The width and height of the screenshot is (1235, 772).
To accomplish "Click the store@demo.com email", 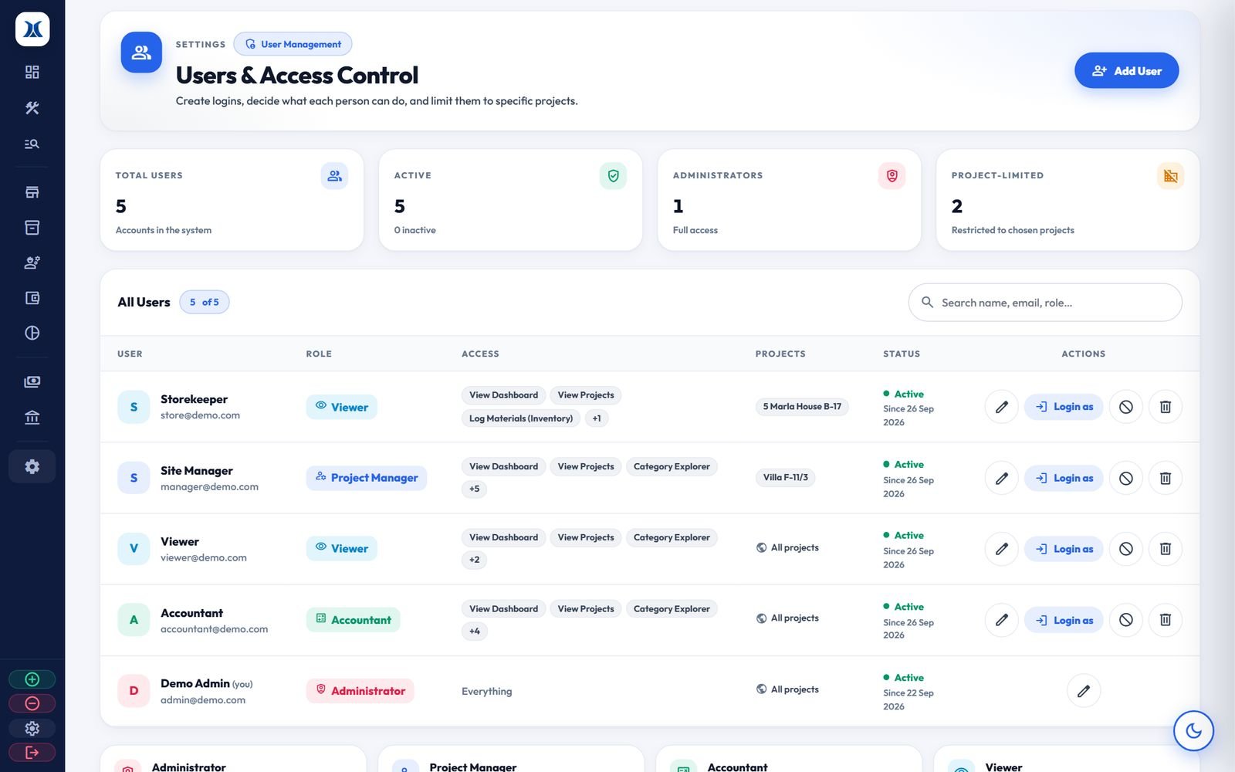I will tap(200, 415).
